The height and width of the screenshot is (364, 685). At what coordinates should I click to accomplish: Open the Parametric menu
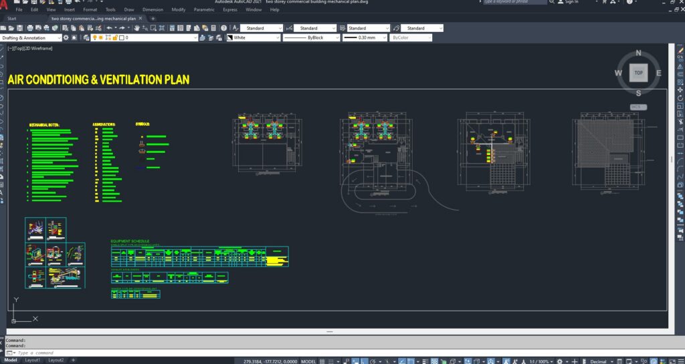click(x=204, y=9)
